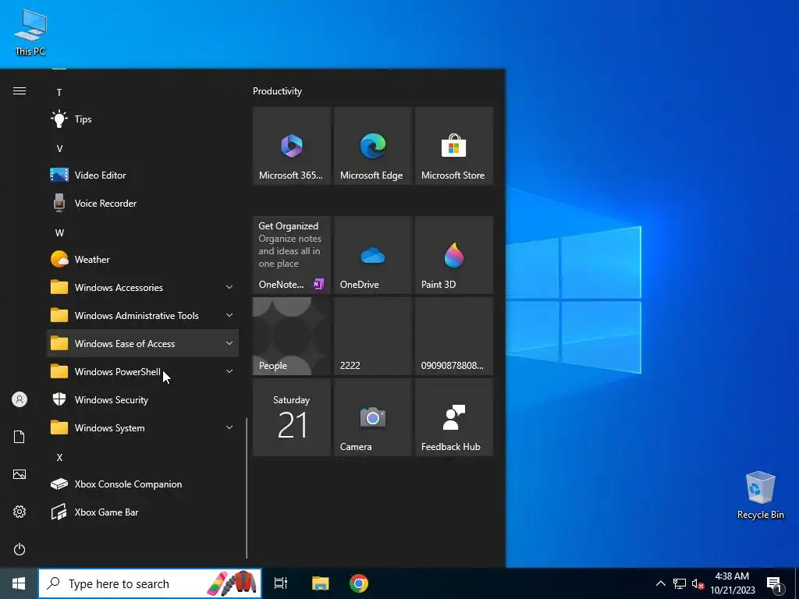Viewport: 799px width, 599px height.
Task: Launch Xbox Console Companion
Action: pyautogui.click(x=142, y=484)
